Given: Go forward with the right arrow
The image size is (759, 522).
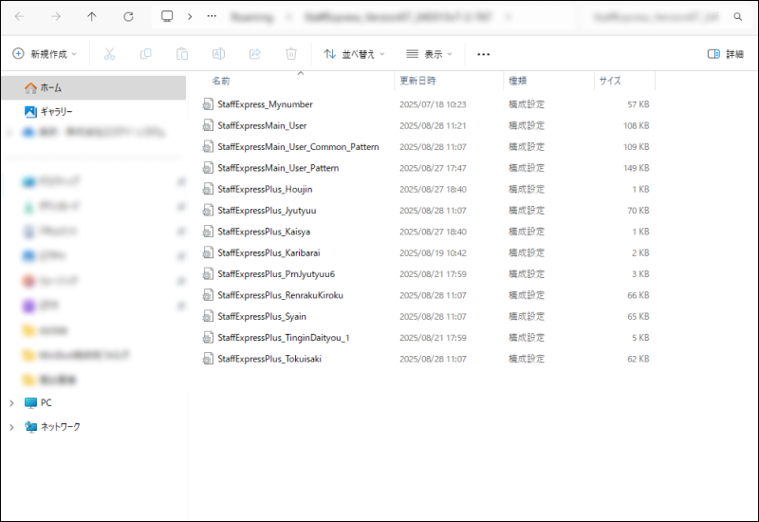Looking at the screenshot, I should [x=56, y=16].
